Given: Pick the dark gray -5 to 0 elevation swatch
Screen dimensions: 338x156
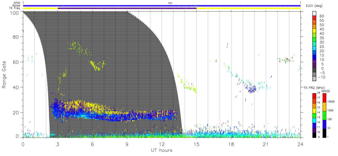Looking at the screenshot, I should click(x=314, y=70).
